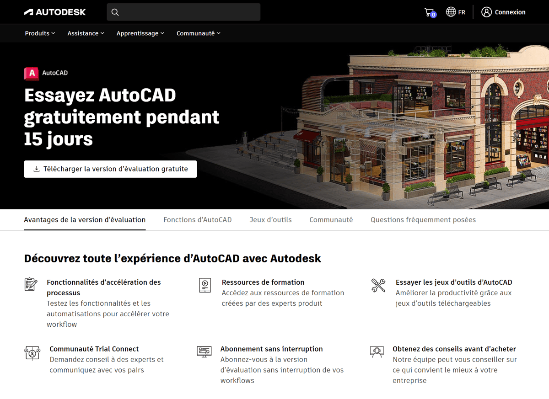
Task: Expand the Communauté menu in top navigation
Action: coord(198,33)
